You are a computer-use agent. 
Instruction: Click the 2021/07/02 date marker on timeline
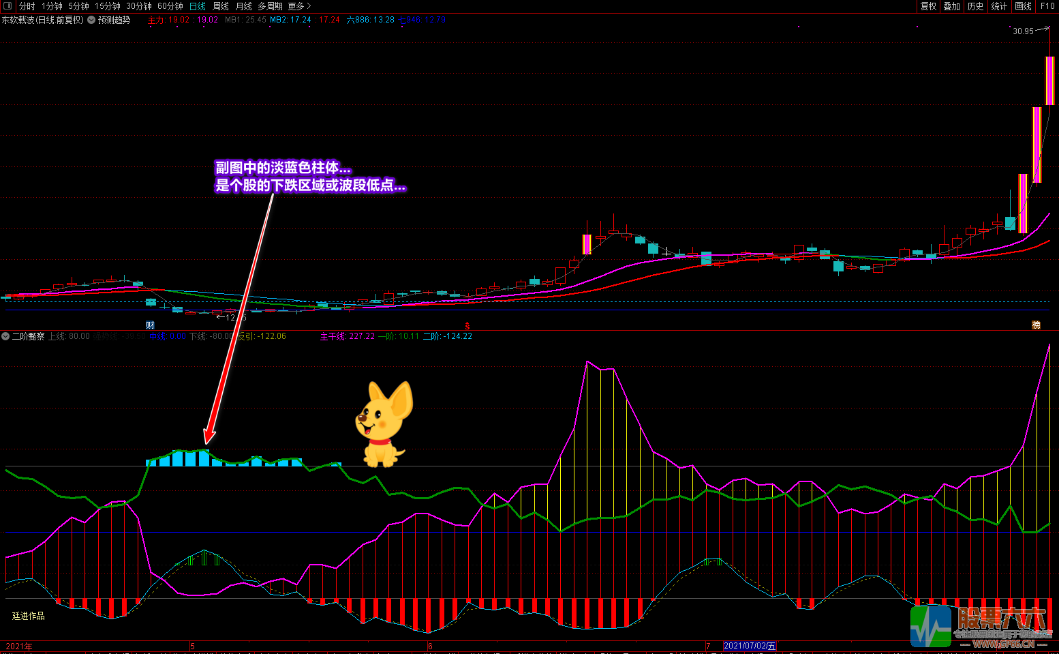pyautogui.click(x=749, y=646)
